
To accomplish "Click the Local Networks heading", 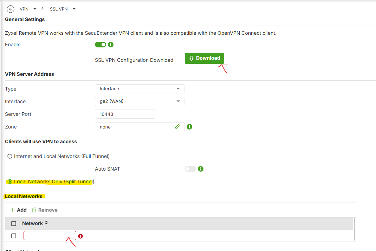I will [x=24, y=196].
